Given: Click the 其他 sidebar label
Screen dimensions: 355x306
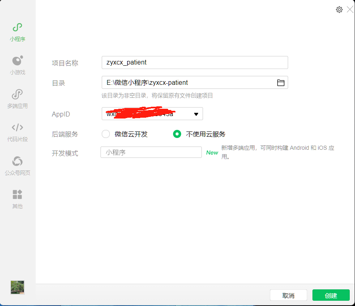Looking at the screenshot, I should tap(17, 206).
